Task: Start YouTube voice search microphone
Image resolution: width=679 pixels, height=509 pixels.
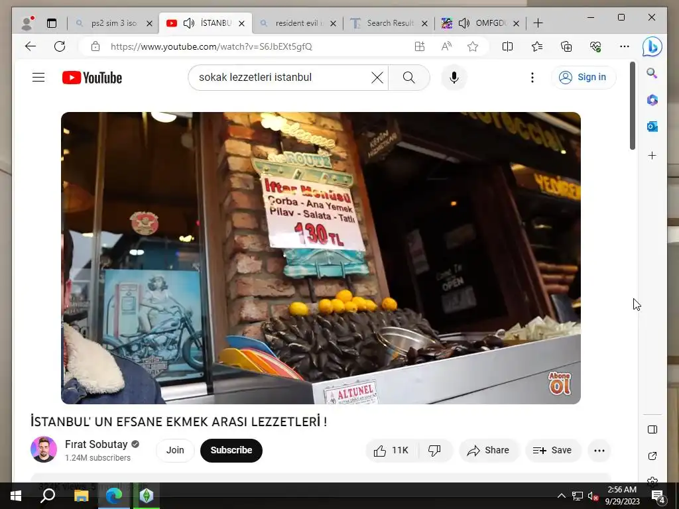Action: pyautogui.click(x=454, y=78)
